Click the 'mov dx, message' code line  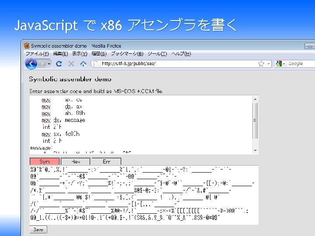[63, 120]
